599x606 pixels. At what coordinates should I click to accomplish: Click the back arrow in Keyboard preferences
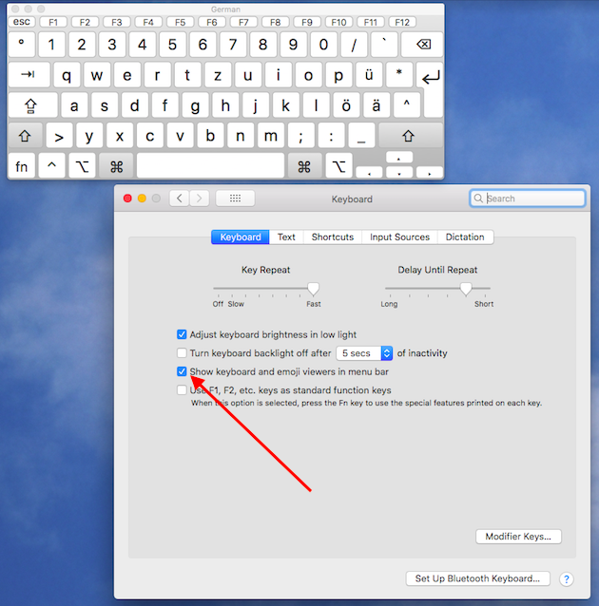click(x=179, y=199)
